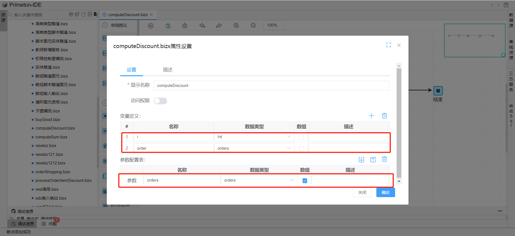Image resolution: width=515 pixels, height=236 pixels.
Task: Click the trash icon beside variable definitions
Action: click(384, 116)
